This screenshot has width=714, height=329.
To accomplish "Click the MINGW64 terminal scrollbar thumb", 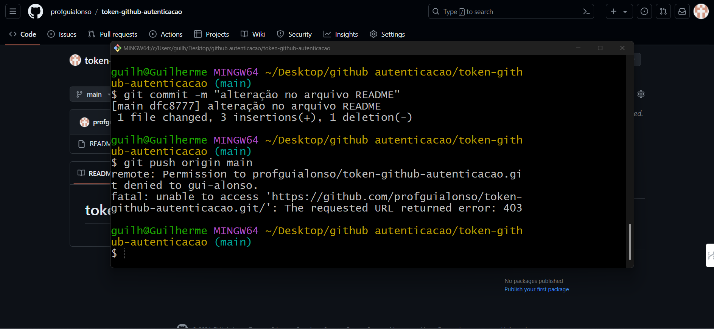I will 630,242.
